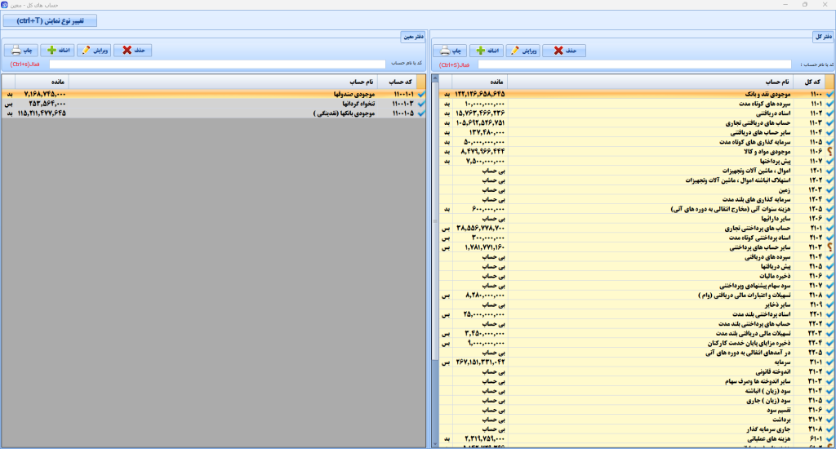Select the row حساب های پرداختنی تجاری
The width and height of the screenshot is (836, 449).
(x=637, y=229)
